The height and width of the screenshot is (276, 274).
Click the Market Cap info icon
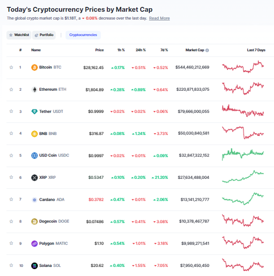click(207, 50)
